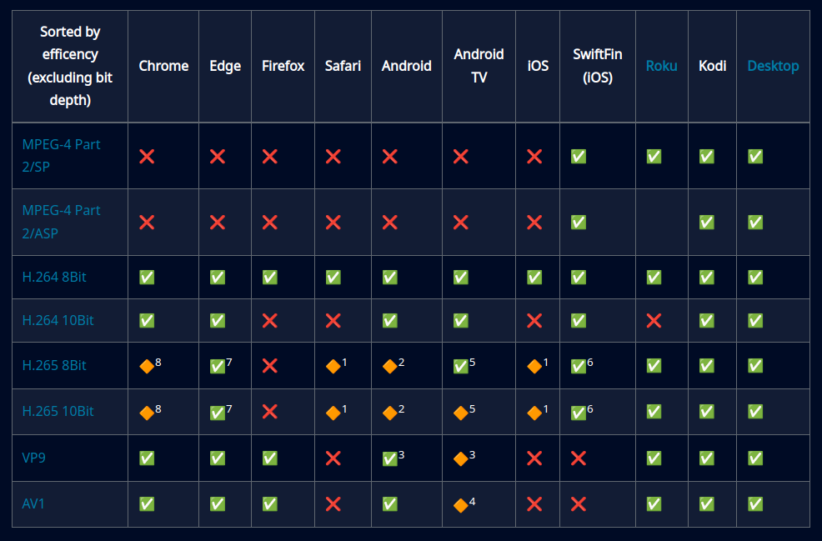Click the red X for Roku H.264 10Bit
Image resolution: width=822 pixels, height=541 pixels.
click(654, 321)
